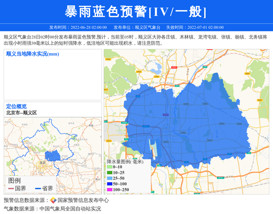Click the 顺义当地降水实况(mm) heading
This screenshot has height=214, width=273.
click(x=33, y=54)
